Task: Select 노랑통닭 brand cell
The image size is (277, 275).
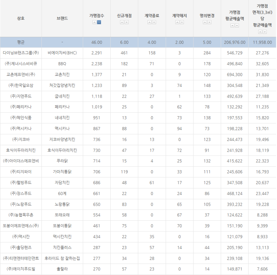Action: coord(62,204)
